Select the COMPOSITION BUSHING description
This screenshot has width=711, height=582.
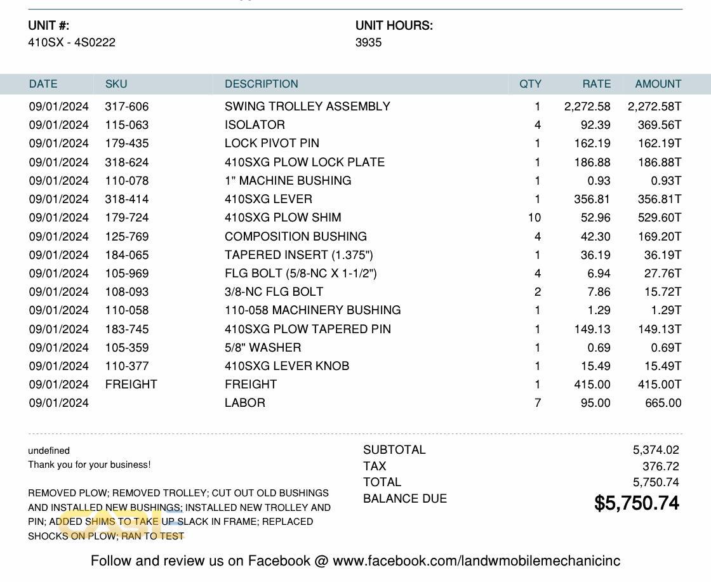point(295,237)
